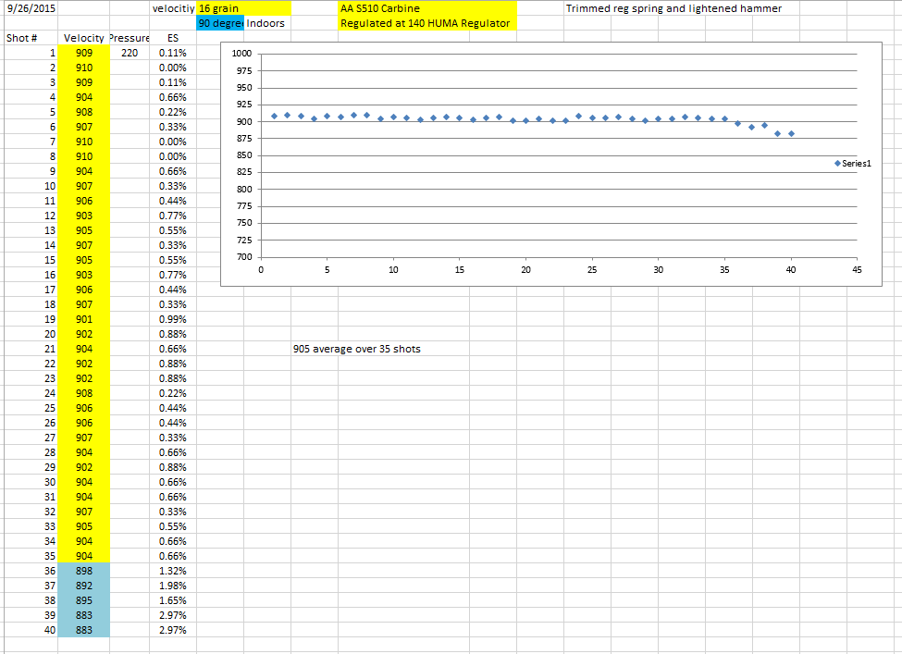Select the 'AA S510 Carbine' cell
Image resolution: width=902 pixels, height=654 pixels.
point(427,8)
